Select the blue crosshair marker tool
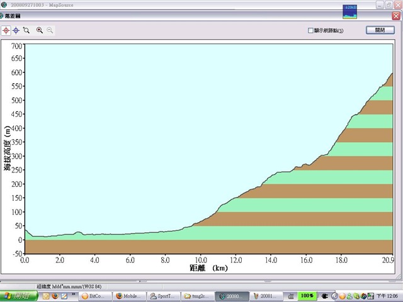Viewport: 403px width, 302px height. click(16, 31)
